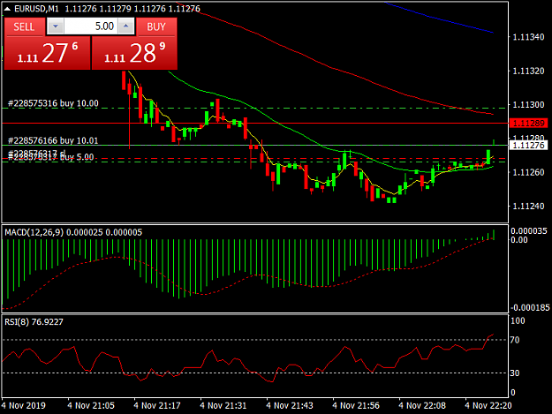Viewport: 552px width, 414px height.
Task: Select order #228575316 buy 10.00 label
Action: pos(53,103)
